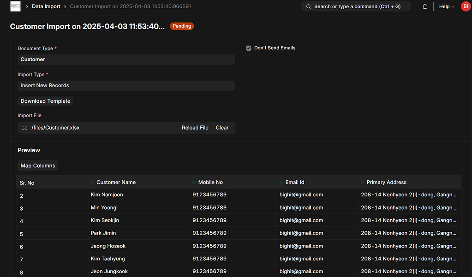This screenshot has height=277, width=472.
Task: Click the magnifier icon in the search bar
Action: [x=308, y=6]
